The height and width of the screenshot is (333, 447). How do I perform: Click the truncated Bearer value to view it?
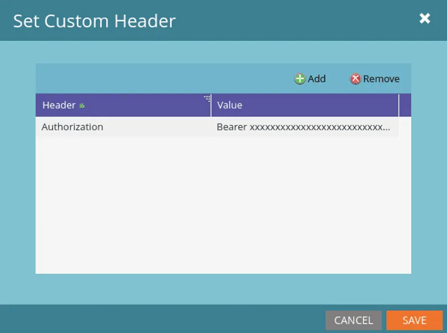click(x=306, y=127)
